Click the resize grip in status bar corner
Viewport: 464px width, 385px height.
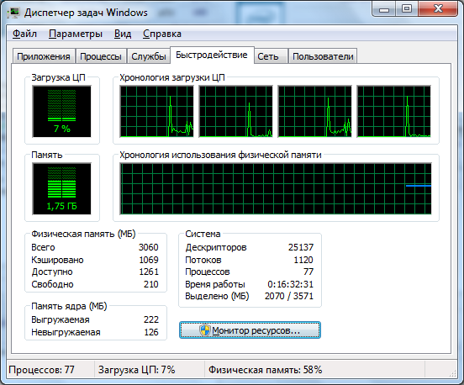coord(453,373)
